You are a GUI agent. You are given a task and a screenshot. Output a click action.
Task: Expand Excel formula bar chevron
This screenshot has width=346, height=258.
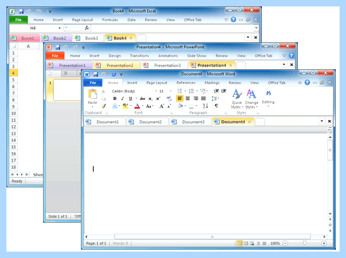pos(256,28)
